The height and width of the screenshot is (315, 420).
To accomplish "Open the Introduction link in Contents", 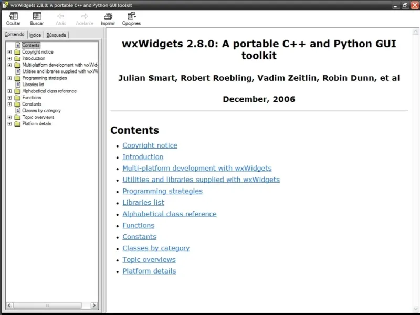I will (x=143, y=156).
